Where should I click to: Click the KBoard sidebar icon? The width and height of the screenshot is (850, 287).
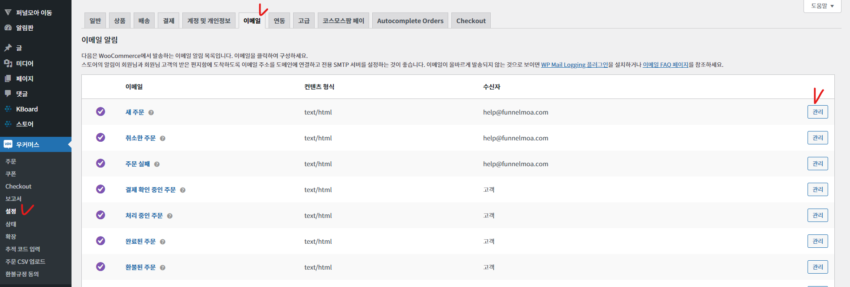[x=8, y=109]
